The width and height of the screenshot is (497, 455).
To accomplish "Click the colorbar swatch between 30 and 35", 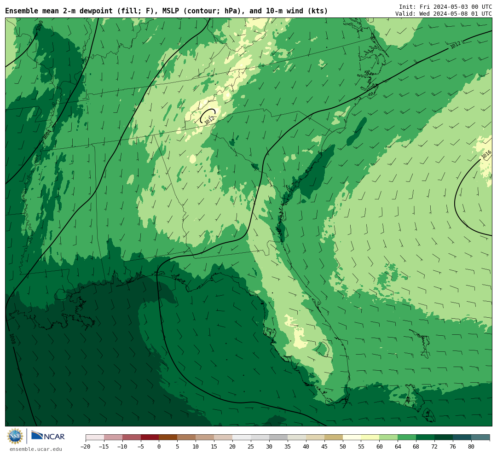I will point(278,437).
